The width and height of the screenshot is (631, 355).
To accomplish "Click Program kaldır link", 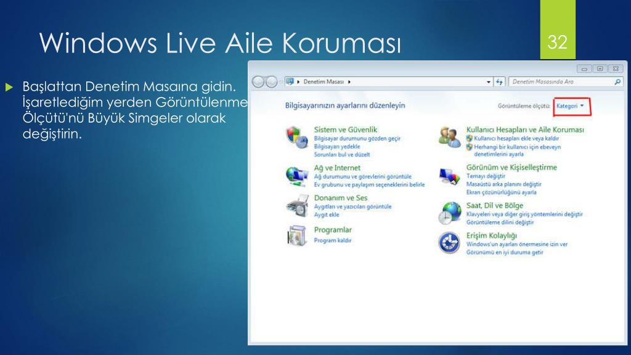I will [x=332, y=240].
